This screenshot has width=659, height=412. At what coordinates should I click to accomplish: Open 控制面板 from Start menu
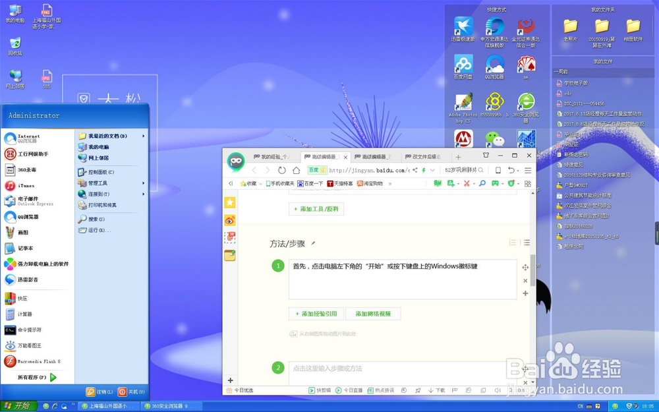point(96,172)
